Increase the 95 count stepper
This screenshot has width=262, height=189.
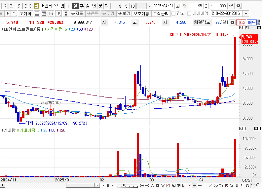point(206,5)
